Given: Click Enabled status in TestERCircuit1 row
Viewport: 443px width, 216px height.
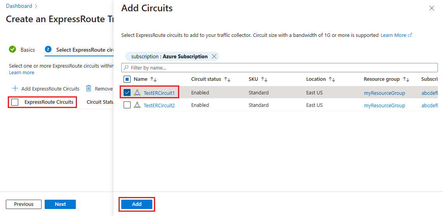Looking at the screenshot, I should click(x=200, y=92).
